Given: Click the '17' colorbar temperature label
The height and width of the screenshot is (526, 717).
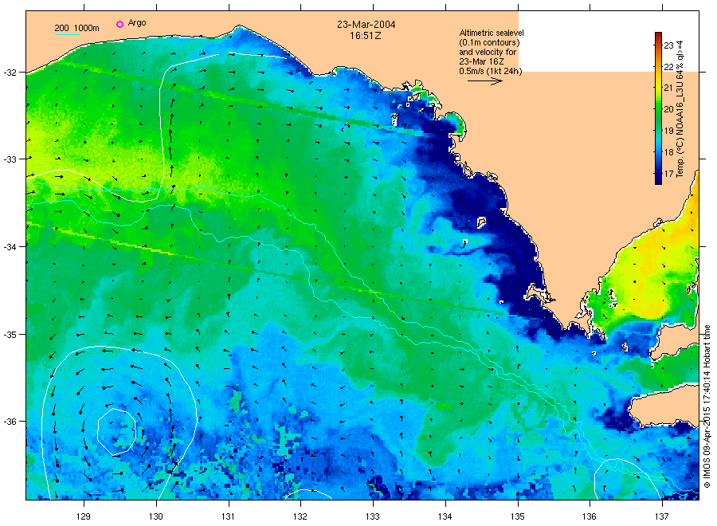Looking at the screenshot, I should (x=668, y=174).
